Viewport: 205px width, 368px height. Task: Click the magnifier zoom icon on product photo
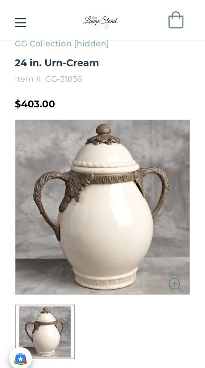point(175,285)
